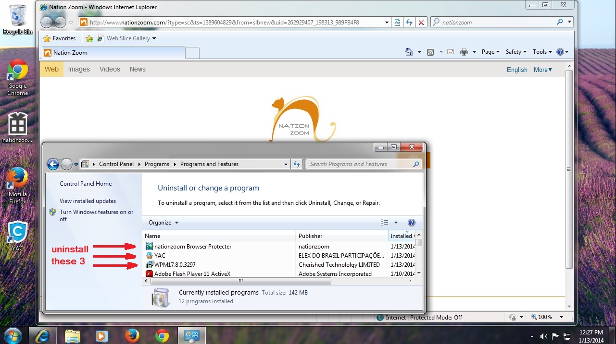Go back in Internet Explorer
Image resolution: width=616 pixels, height=344 pixels.
tap(47, 22)
